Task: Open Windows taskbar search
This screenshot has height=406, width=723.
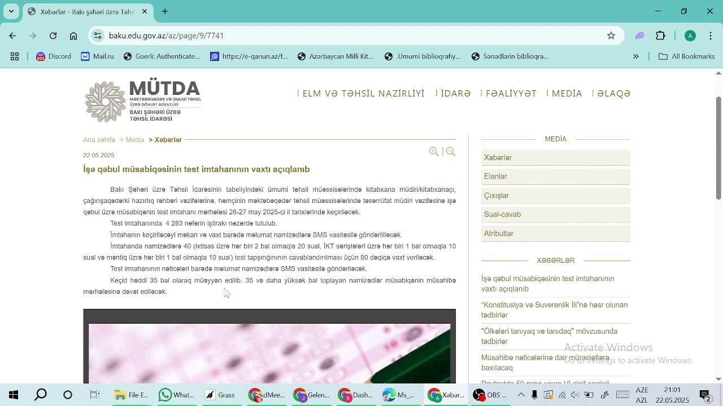Action: 41,395
